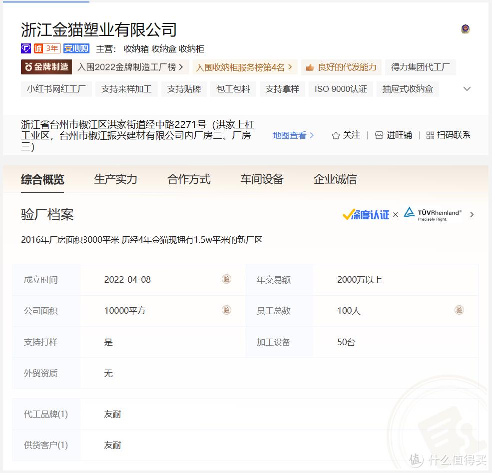The image size is (492, 473).
Task: Click the 验 verification badge beside 成立时间
Action: tap(226, 279)
